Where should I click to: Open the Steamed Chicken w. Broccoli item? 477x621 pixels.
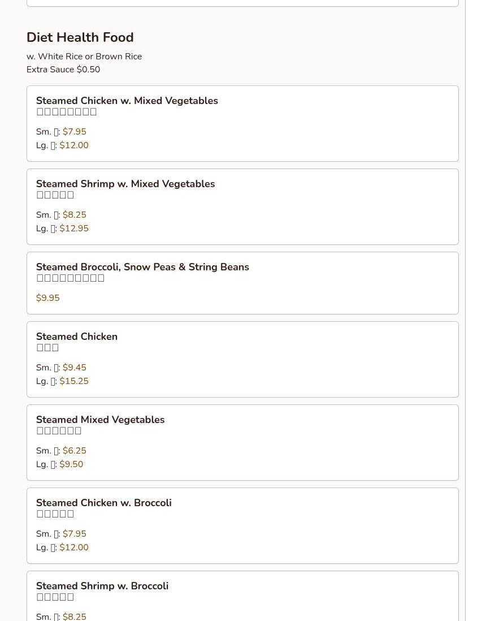click(103, 503)
